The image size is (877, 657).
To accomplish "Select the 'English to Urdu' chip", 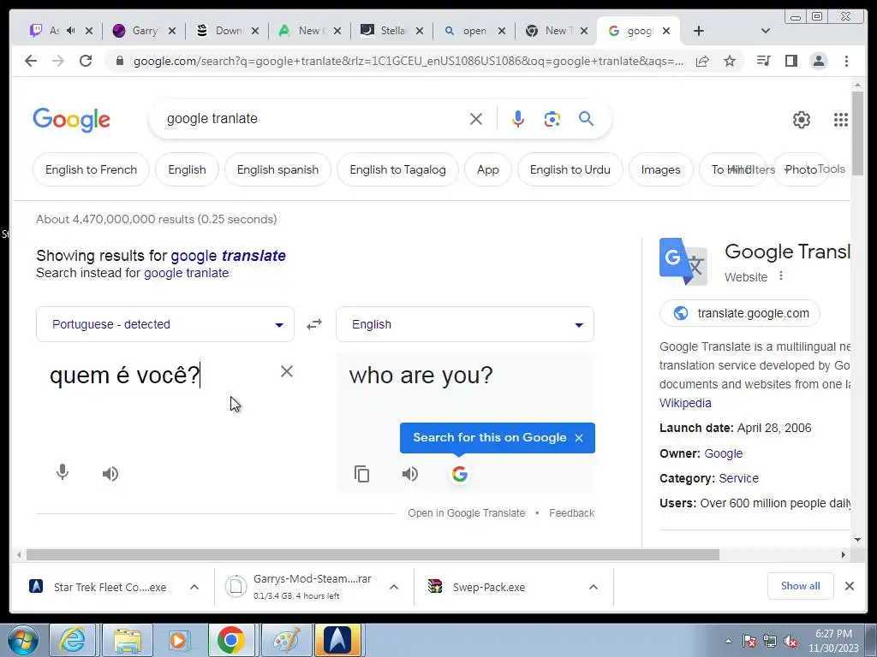I will [570, 169].
